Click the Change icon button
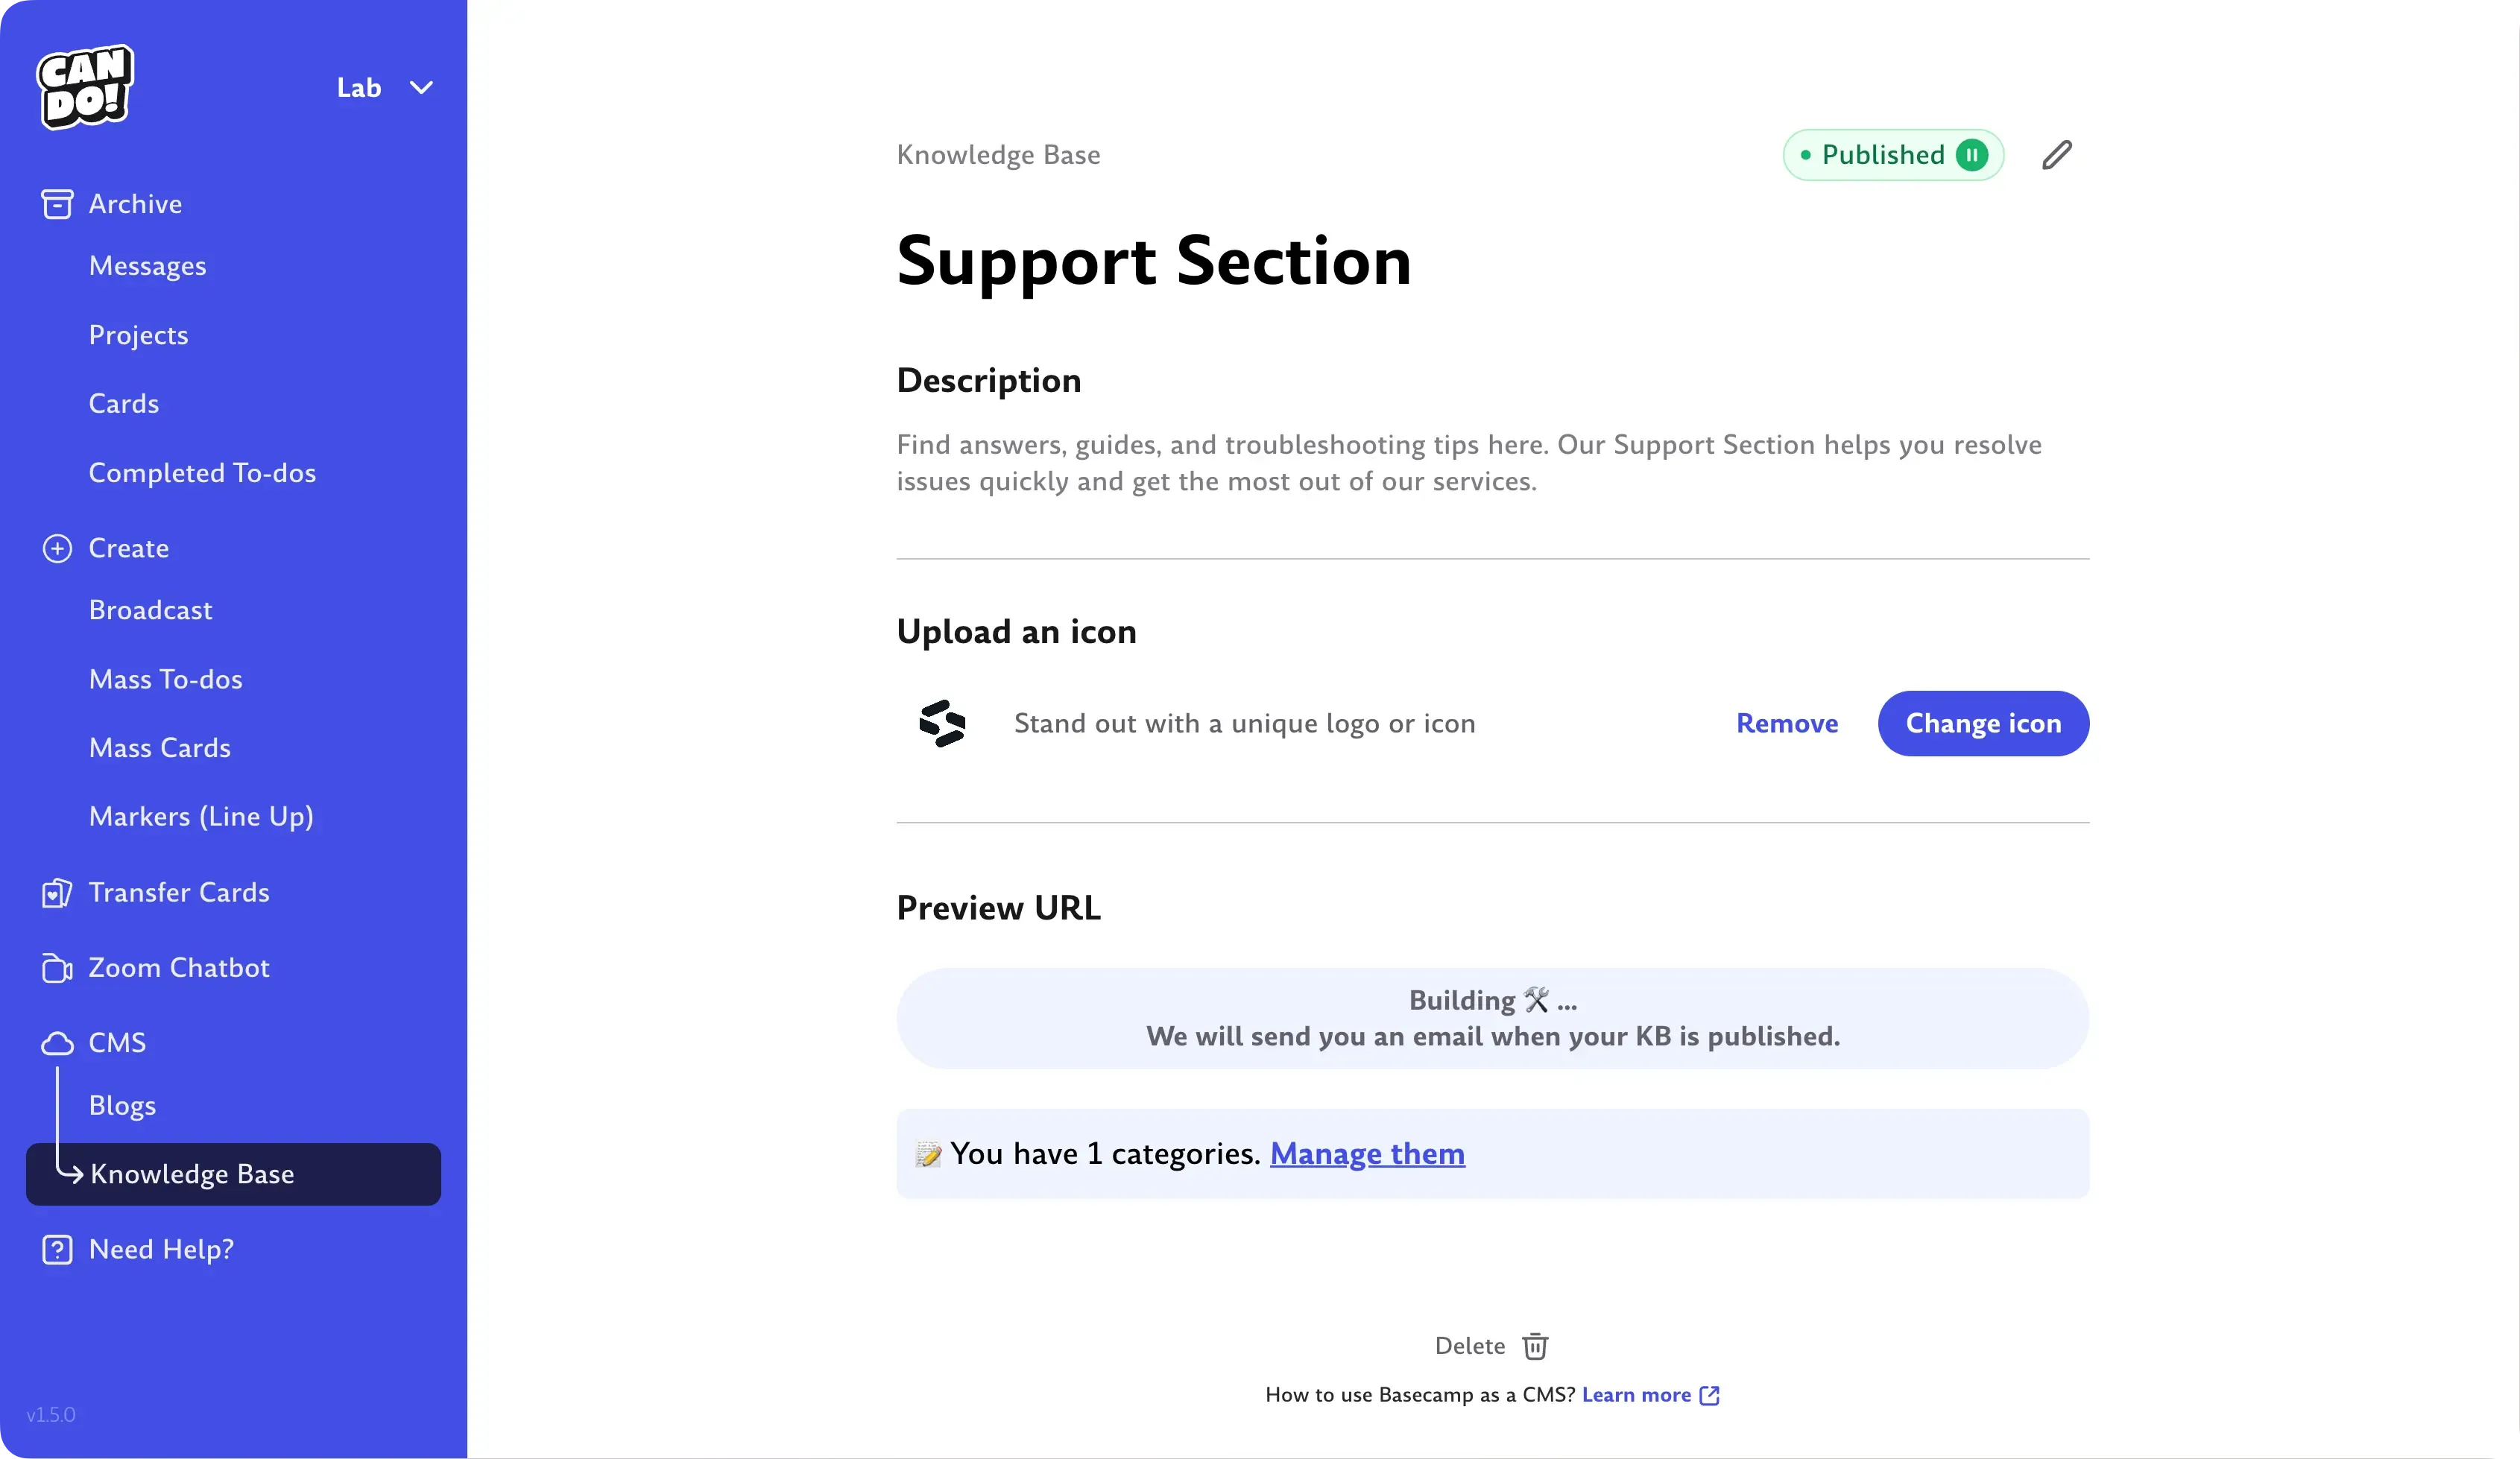This screenshot has width=2520, height=1459. pyautogui.click(x=1984, y=723)
